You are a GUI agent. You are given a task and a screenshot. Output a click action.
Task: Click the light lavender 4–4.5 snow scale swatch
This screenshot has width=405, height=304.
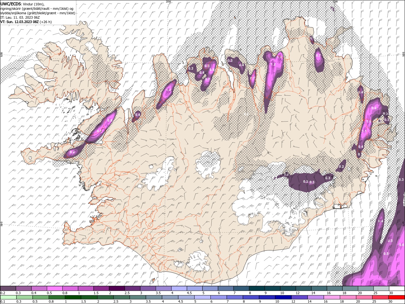[x=179, y=288]
